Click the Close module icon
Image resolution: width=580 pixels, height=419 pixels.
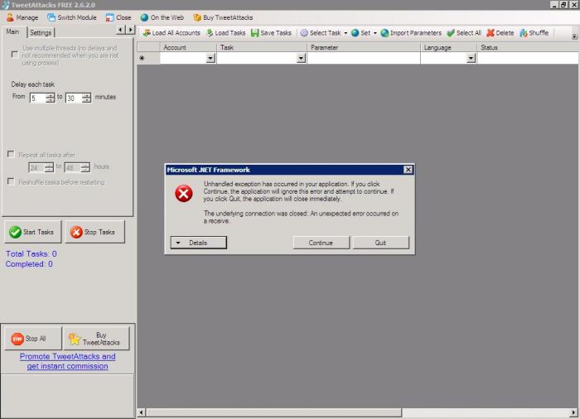(109, 17)
